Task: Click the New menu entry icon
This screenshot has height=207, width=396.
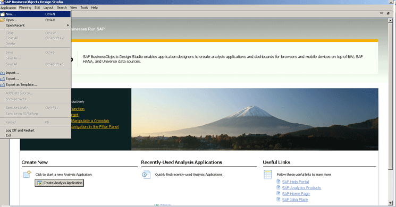Action: click(3, 14)
